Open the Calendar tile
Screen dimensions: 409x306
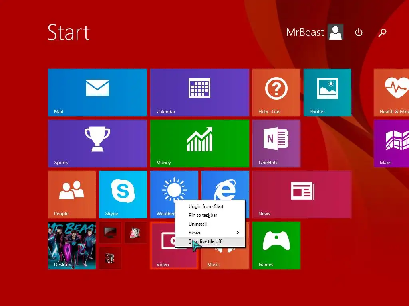200,92
